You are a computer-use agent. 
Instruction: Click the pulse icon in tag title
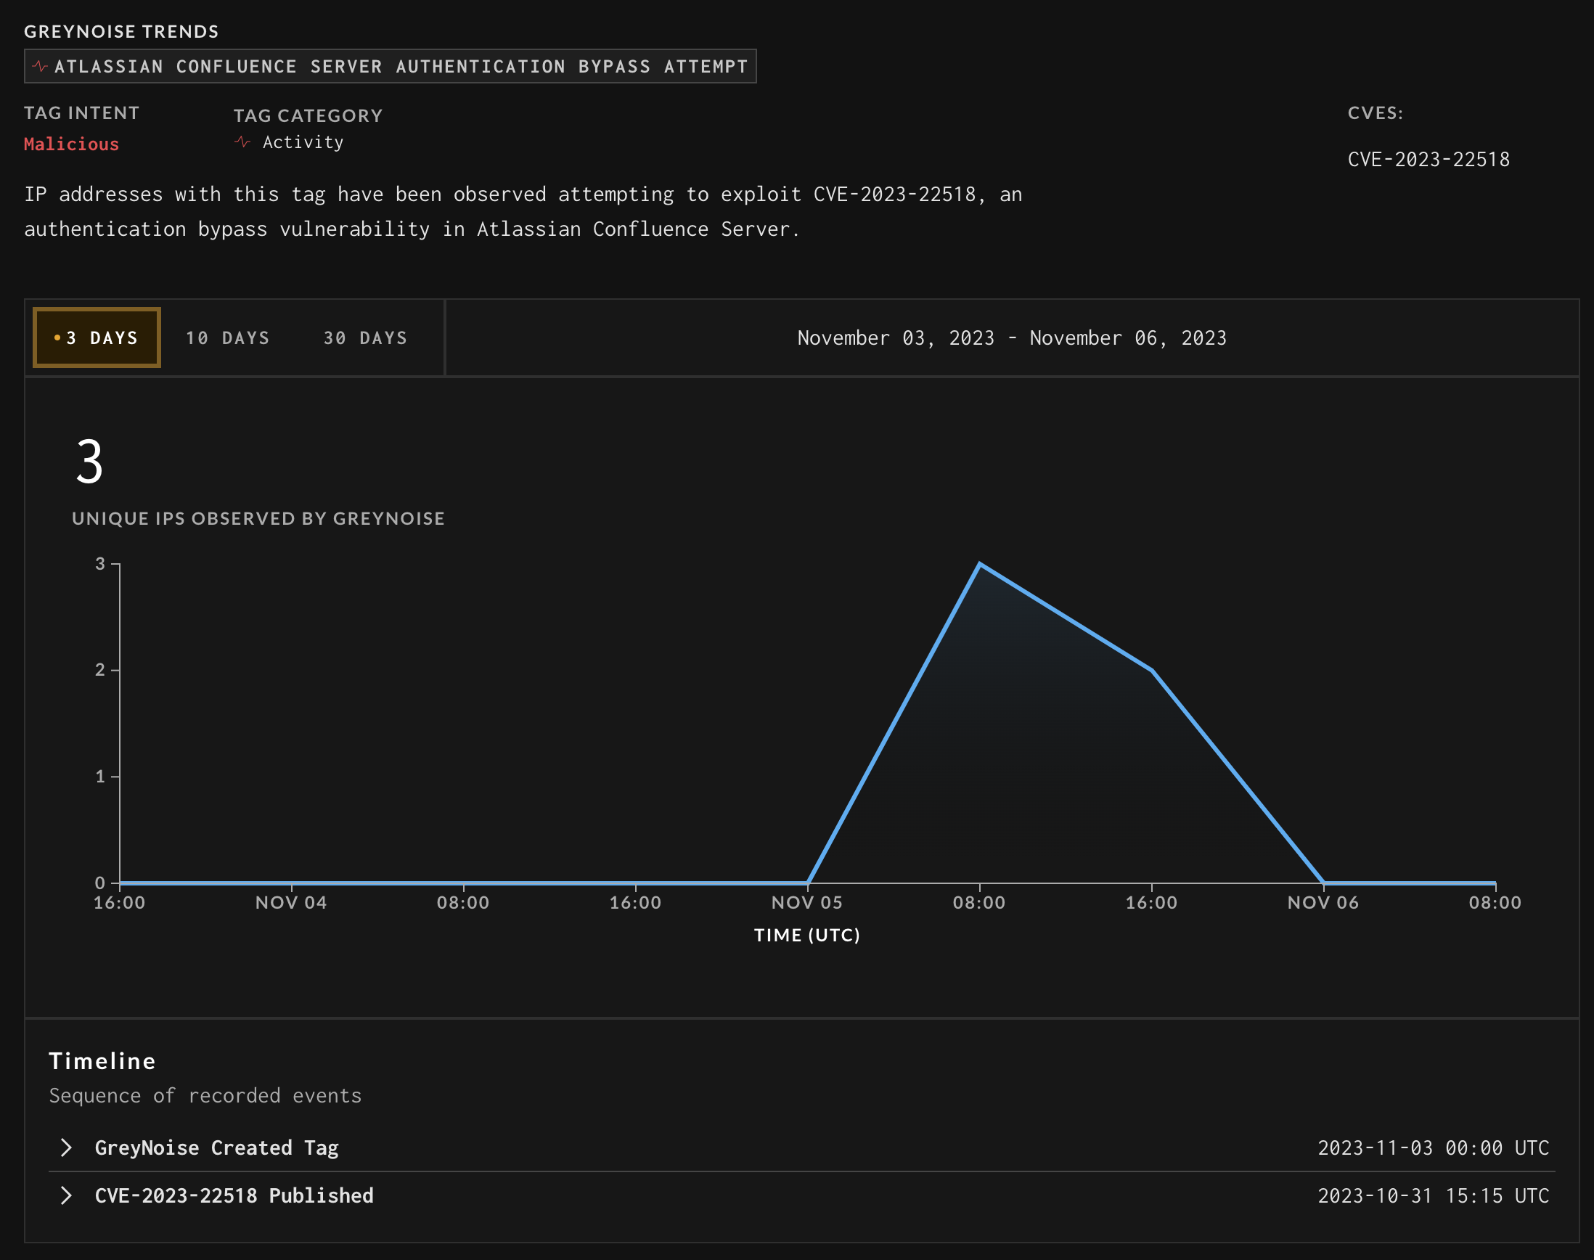point(40,66)
